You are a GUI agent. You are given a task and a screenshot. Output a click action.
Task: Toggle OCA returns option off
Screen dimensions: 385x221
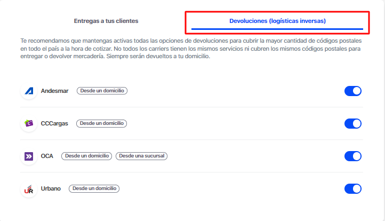click(353, 156)
